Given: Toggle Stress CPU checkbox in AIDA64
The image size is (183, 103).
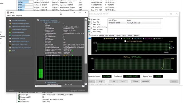Looking at the screenshot, I should click(x=91, y=19).
